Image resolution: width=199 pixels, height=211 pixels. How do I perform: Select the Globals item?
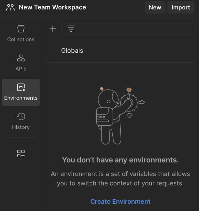[72, 51]
